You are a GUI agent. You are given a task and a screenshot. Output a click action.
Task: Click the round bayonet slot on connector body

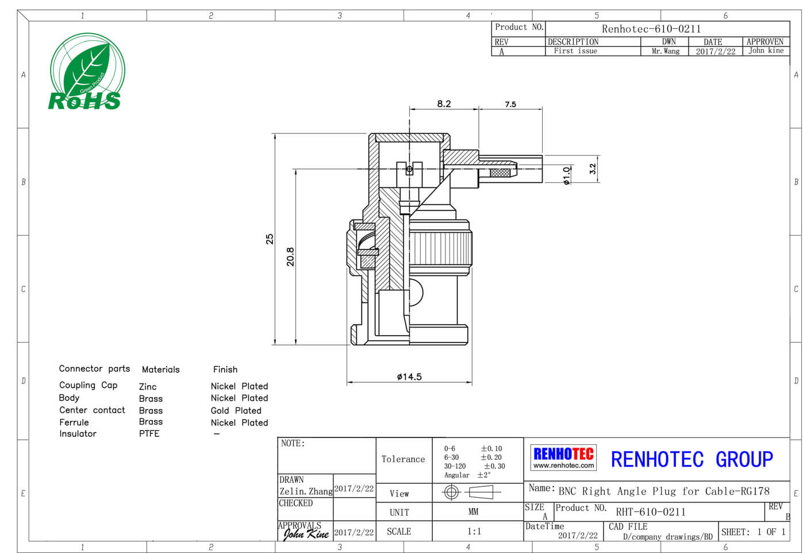point(416,293)
